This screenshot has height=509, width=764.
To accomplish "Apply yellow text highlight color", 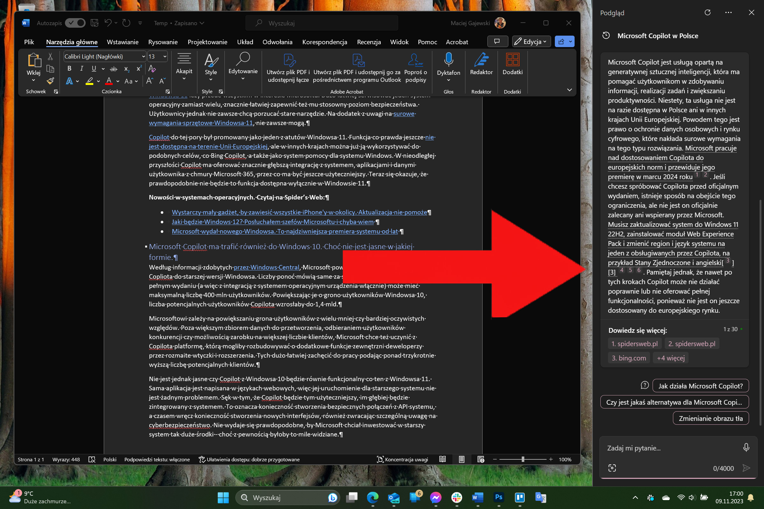I will [x=89, y=81].
